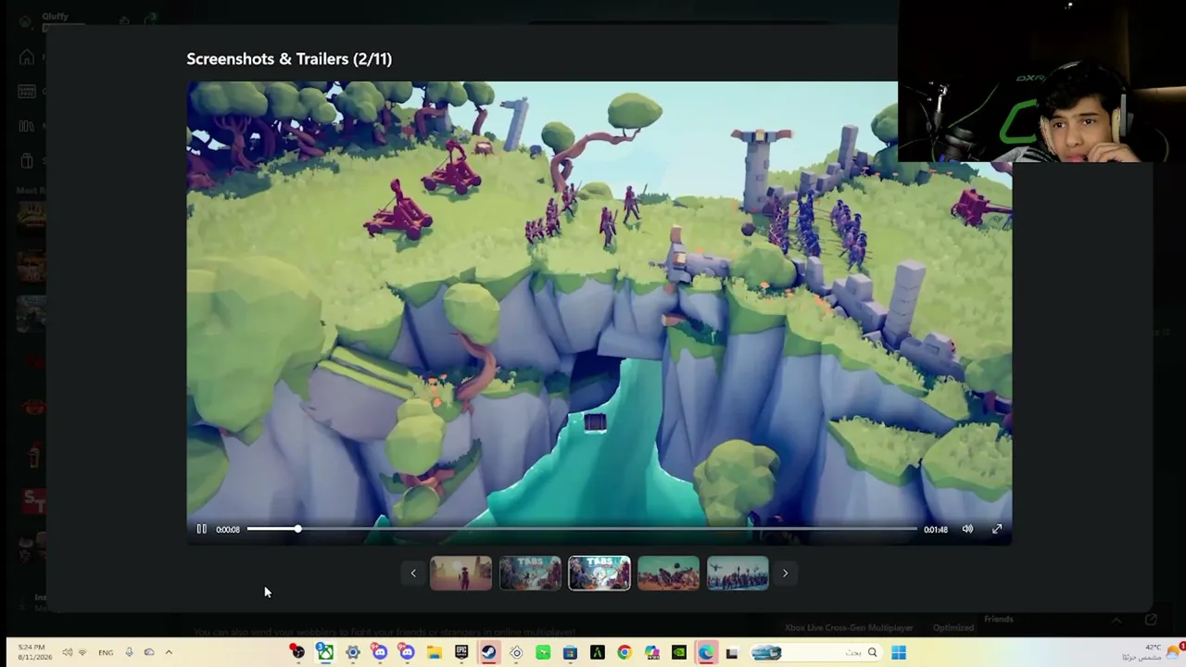
Task: Launch Epic Games Launcher from taskbar
Action: point(461,652)
